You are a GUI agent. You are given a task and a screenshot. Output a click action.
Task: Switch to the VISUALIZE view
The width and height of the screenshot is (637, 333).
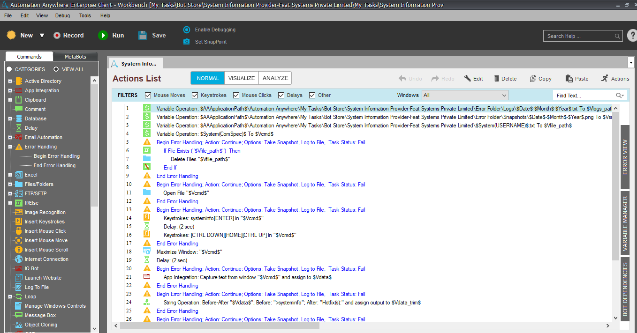pos(242,78)
